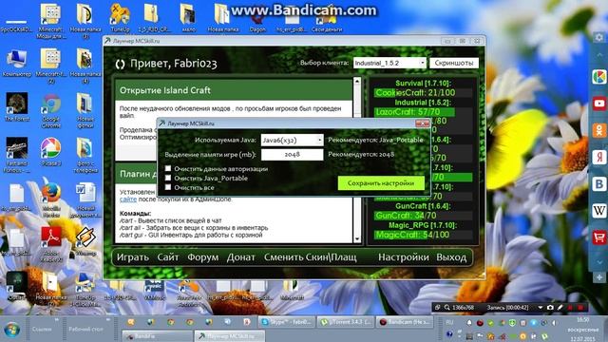Click the shopping cart sidebar icon
The width and height of the screenshot is (608, 342).
click(599, 237)
